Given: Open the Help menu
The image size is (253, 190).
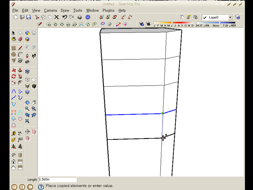Looking at the screenshot, I should click(x=122, y=11).
